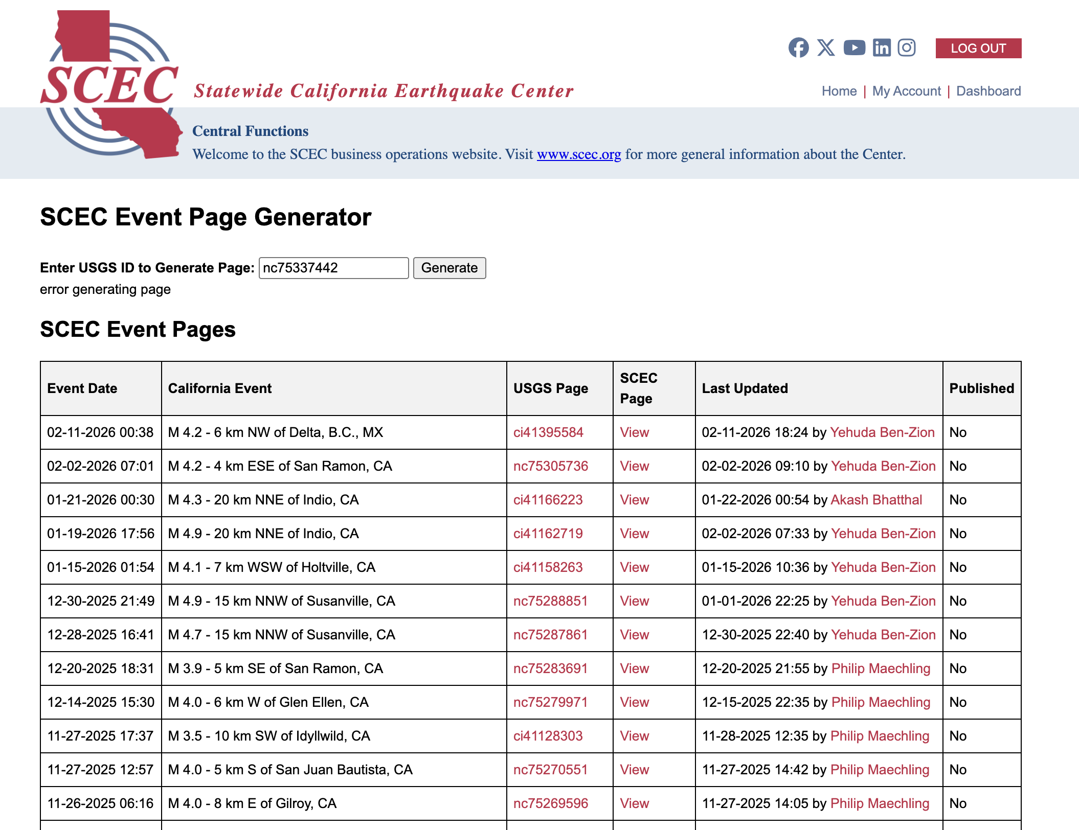This screenshot has width=1079, height=830.
Task: Open USGS page ci41128303
Action: [548, 736]
